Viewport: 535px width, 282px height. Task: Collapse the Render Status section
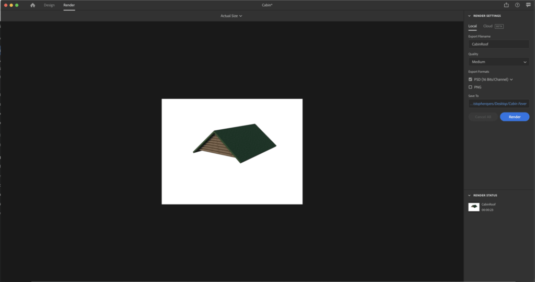470,196
